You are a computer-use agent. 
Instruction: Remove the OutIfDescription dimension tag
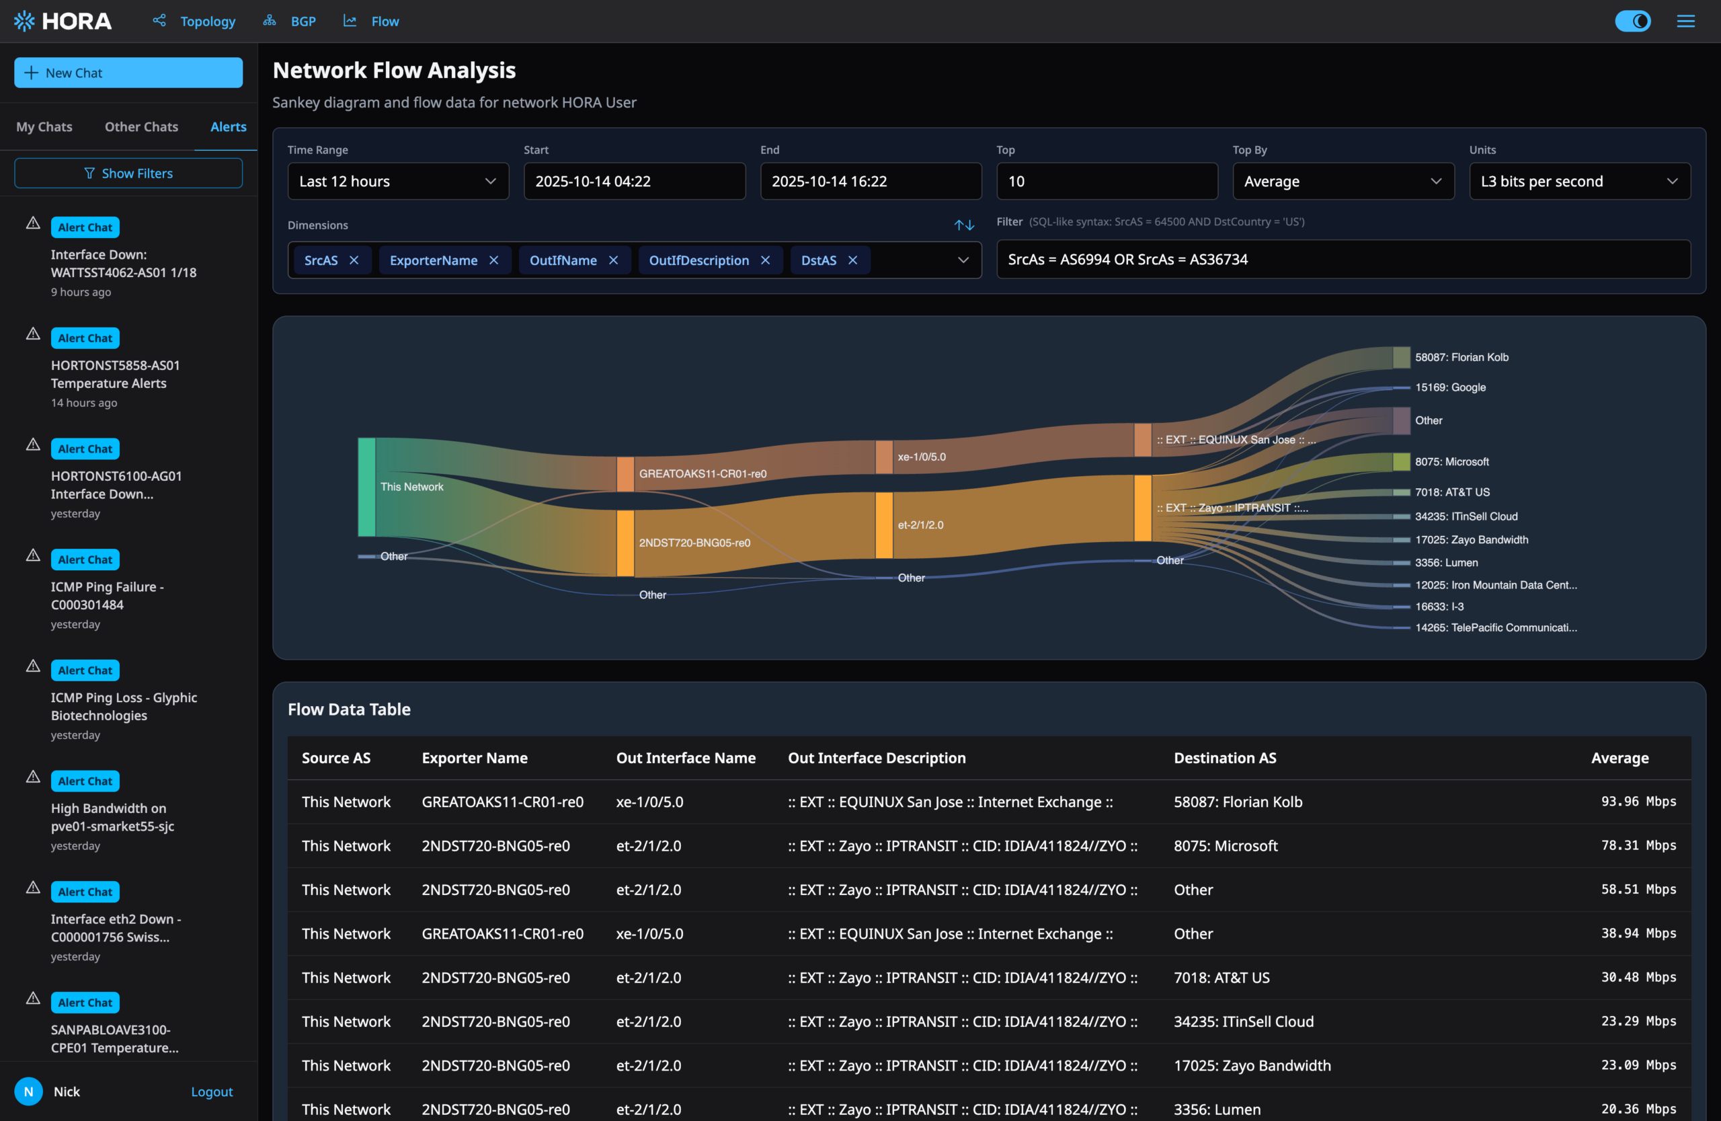(765, 260)
